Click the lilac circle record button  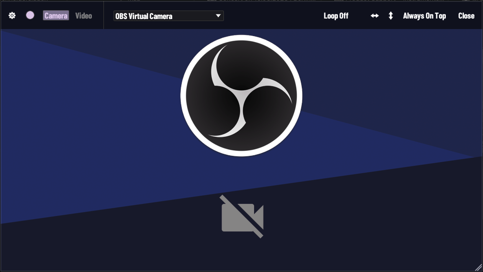coord(30,15)
